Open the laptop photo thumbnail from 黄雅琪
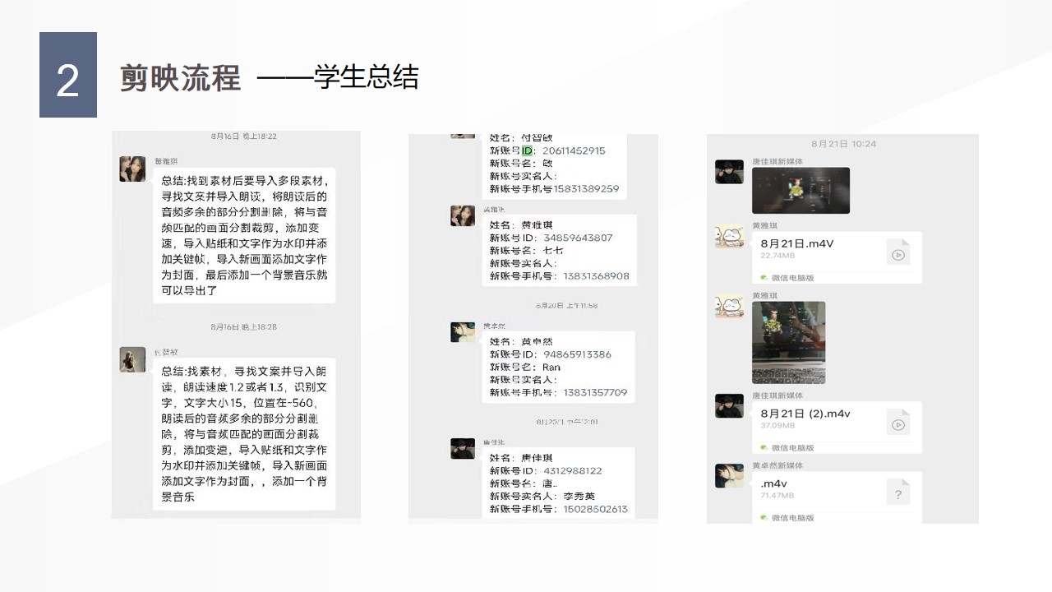This screenshot has height=592, width=1052. pos(788,343)
